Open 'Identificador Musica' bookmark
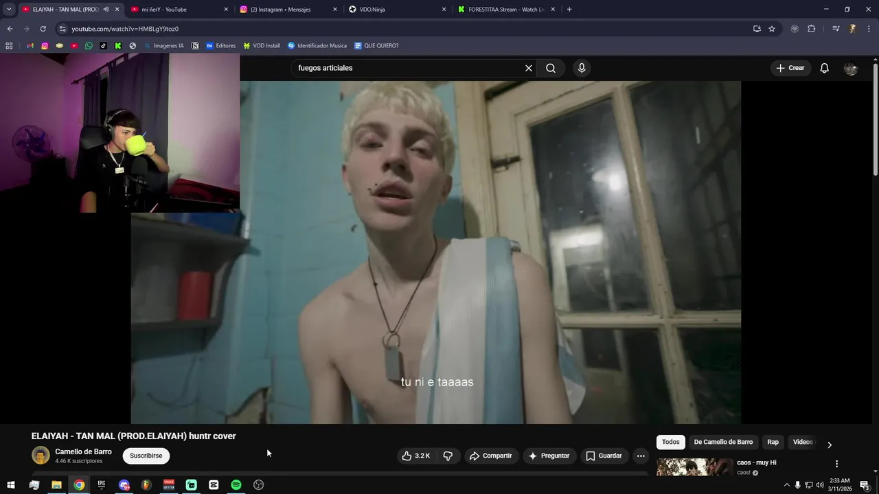Screen dimensions: 879x494 [317, 46]
